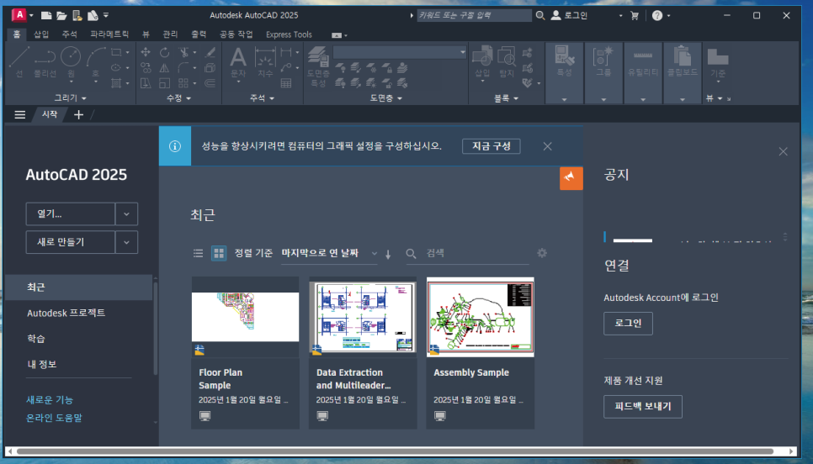
Task: Click the 지금 구성 button
Action: coord(491,146)
